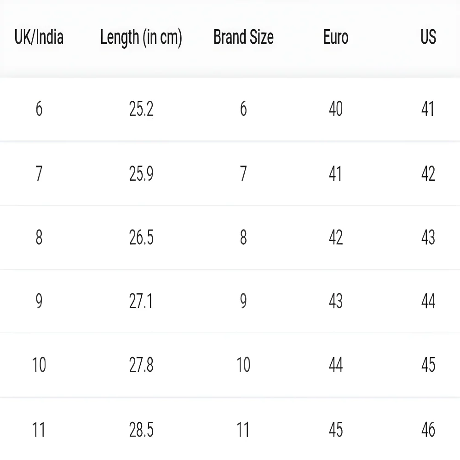
Task: Click Euro size 45 cell
Action: (x=336, y=430)
